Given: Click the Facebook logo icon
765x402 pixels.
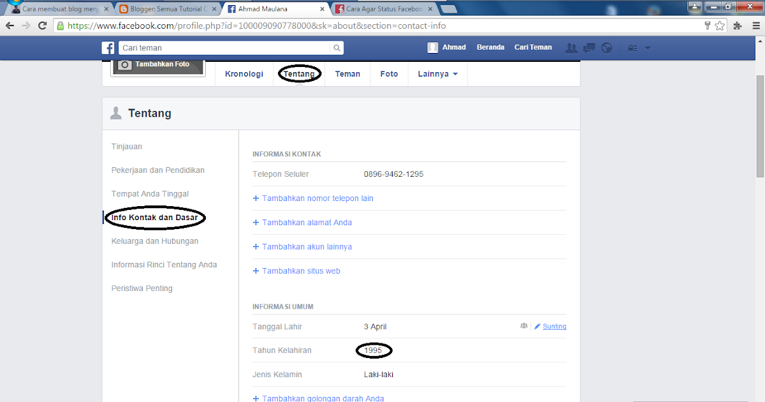Looking at the screenshot, I should [108, 48].
